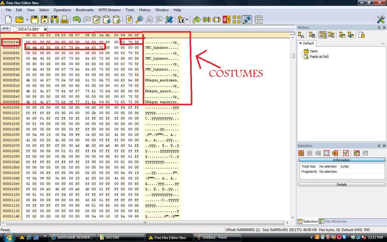The width and height of the screenshot is (387, 242).
Task: Switch to the File Attributes tab
Action: (333, 222)
